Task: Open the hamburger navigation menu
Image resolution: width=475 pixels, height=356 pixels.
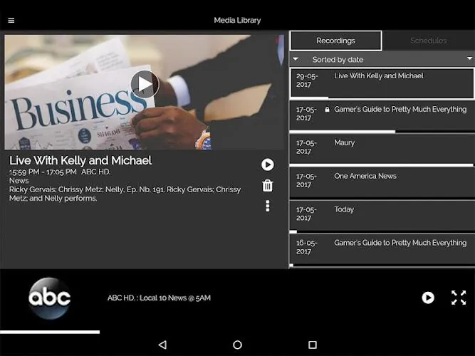Action: [x=11, y=21]
